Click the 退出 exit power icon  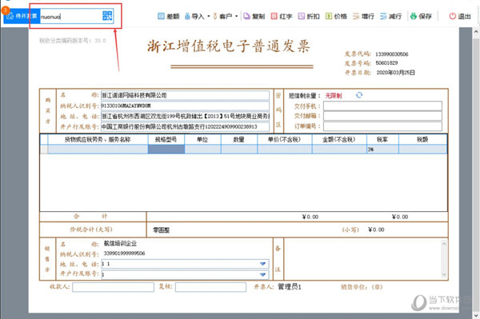(x=453, y=16)
